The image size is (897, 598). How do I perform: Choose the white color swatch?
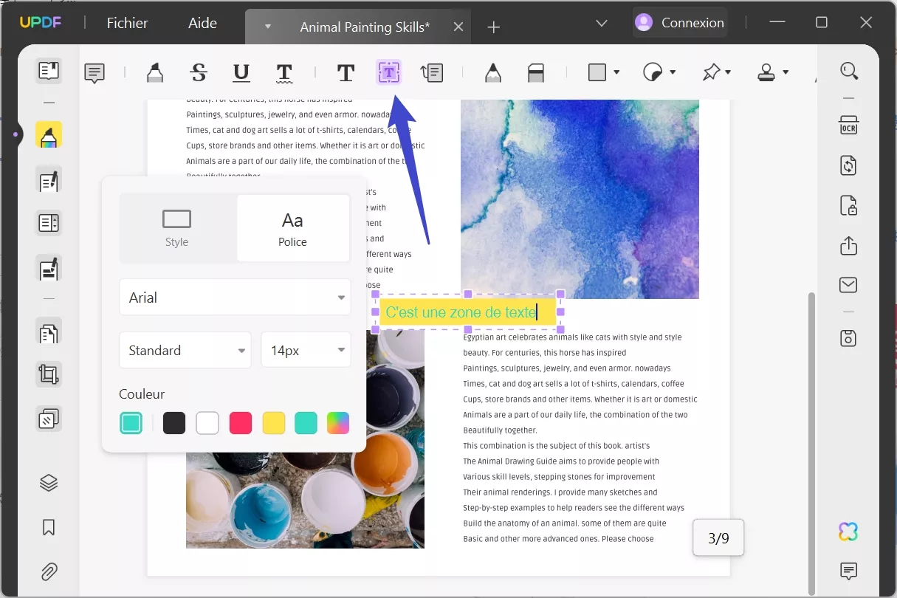click(x=207, y=423)
